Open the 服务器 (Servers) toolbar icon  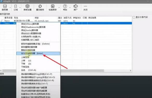pyautogui.click(x=5, y=7)
